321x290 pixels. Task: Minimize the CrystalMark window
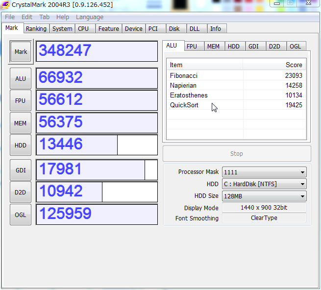[x=277, y=3]
